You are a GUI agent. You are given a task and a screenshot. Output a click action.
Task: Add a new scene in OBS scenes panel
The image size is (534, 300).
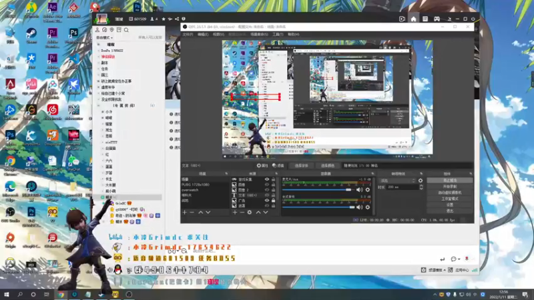coord(185,212)
